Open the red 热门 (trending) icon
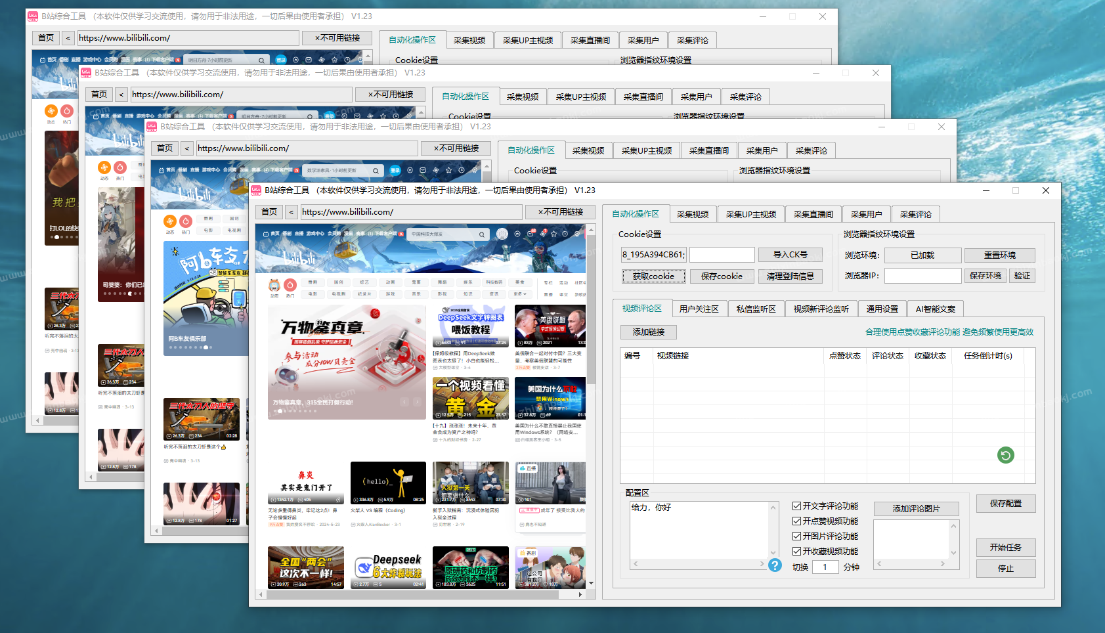Image resolution: width=1105 pixels, height=633 pixels. (290, 285)
